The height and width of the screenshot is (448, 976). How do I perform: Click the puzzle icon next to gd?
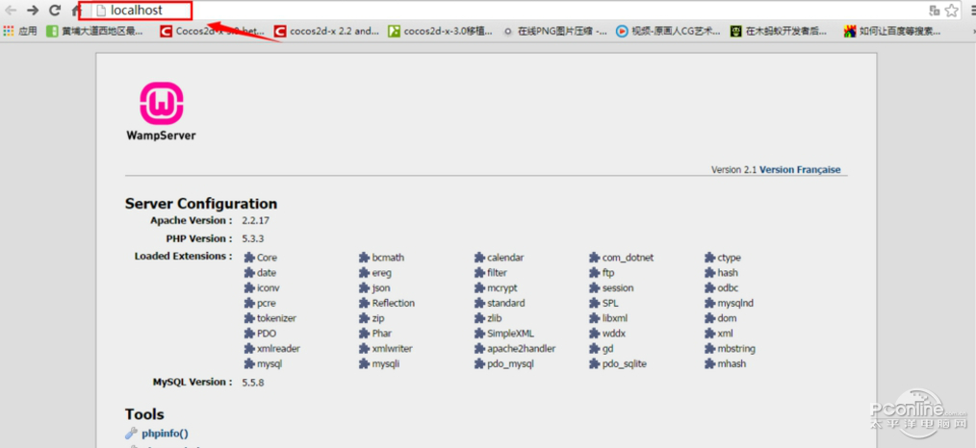pyautogui.click(x=595, y=349)
